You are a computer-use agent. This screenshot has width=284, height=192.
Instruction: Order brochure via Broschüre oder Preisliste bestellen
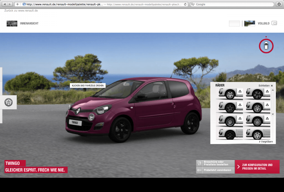click(x=215, y=163)
